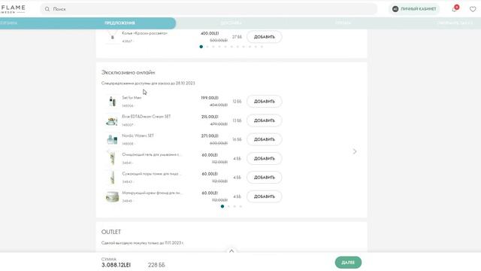Open Колье «Краски рассвета» necklace thumbnail
481x271 pixels.
click(x=112, y=37)
